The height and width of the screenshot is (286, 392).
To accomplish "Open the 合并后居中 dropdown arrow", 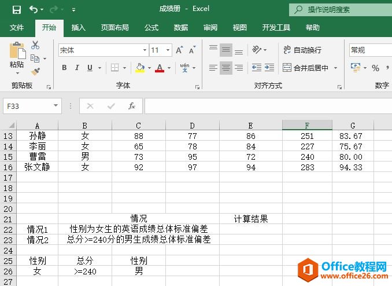I will click(336, 68).
